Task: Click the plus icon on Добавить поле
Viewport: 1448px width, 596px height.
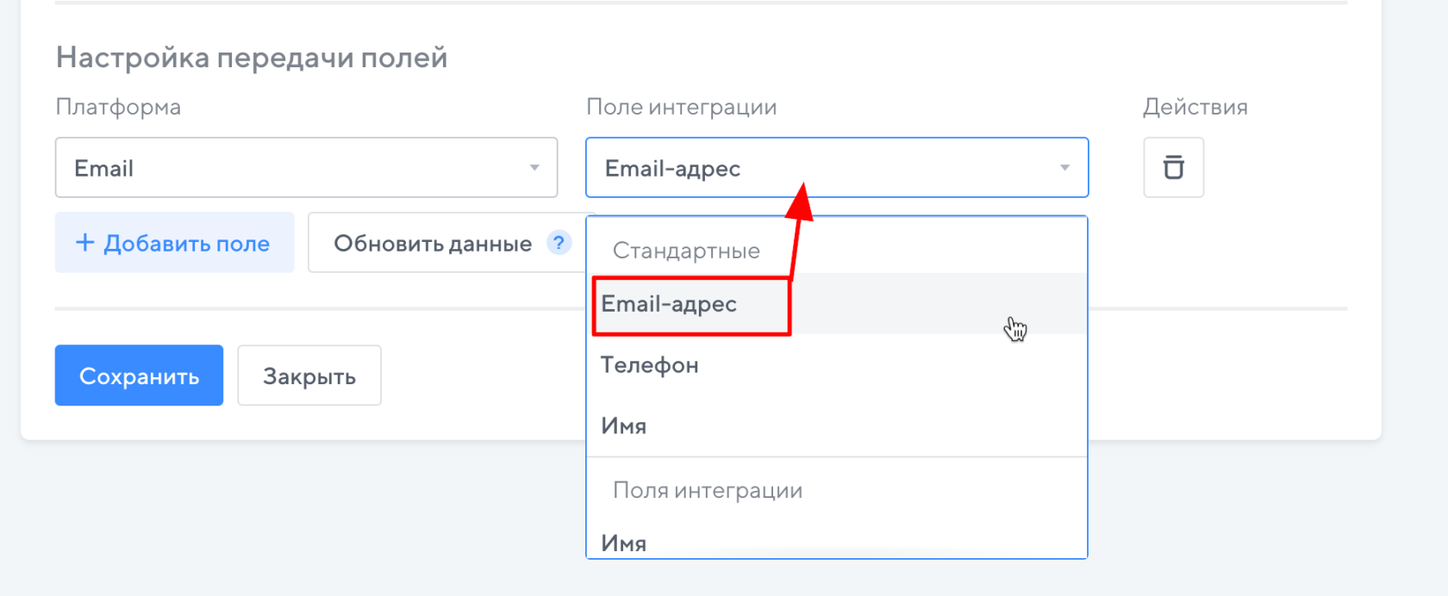Action: point(84,243)
